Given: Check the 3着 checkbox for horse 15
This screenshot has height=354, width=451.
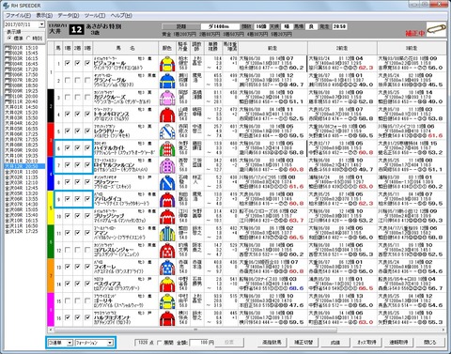Looking at the screenshot, I should [x=87, y=300].
